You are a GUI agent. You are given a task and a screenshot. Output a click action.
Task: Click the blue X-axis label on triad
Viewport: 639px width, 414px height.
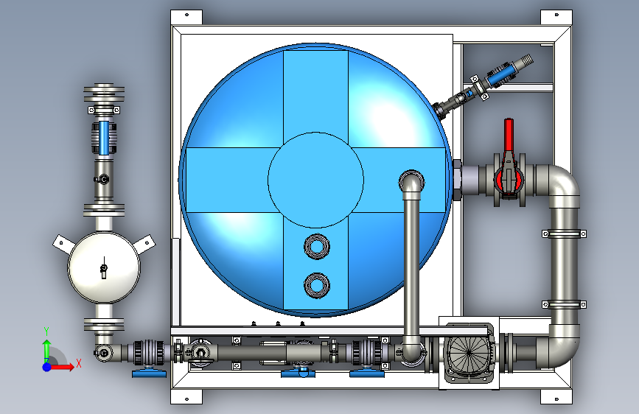coord(79,363)
